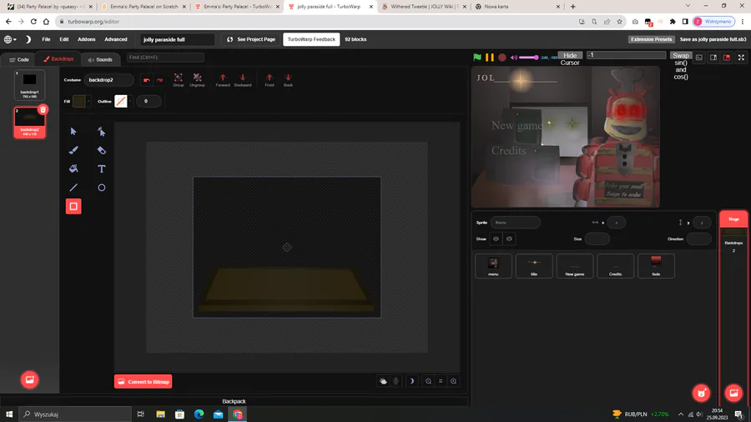Select the Fill bucket tool
The image size is (751, 422).
pos(73,169)
